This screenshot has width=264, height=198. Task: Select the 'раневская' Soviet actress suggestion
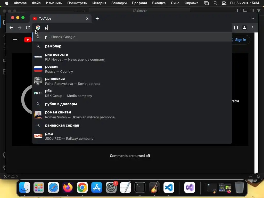point(132,81)
